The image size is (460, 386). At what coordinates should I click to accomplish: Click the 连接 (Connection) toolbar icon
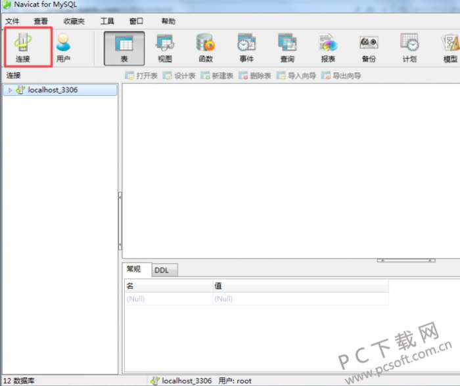point(23,47)
